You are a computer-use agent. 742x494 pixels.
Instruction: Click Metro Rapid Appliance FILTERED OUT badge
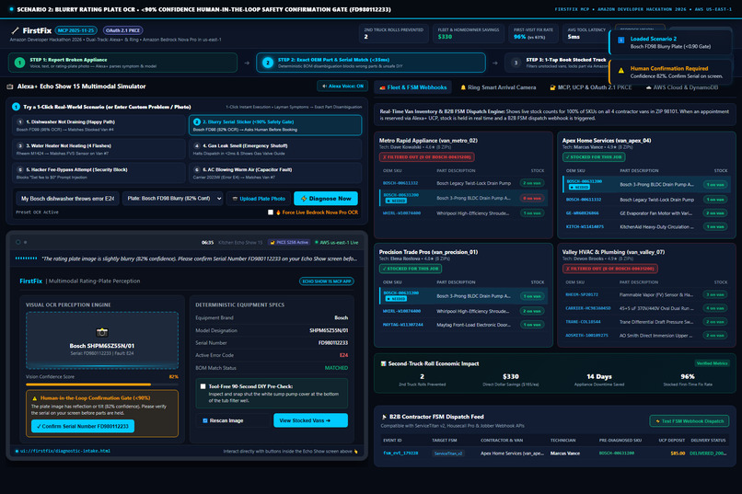tap(427, 157)
